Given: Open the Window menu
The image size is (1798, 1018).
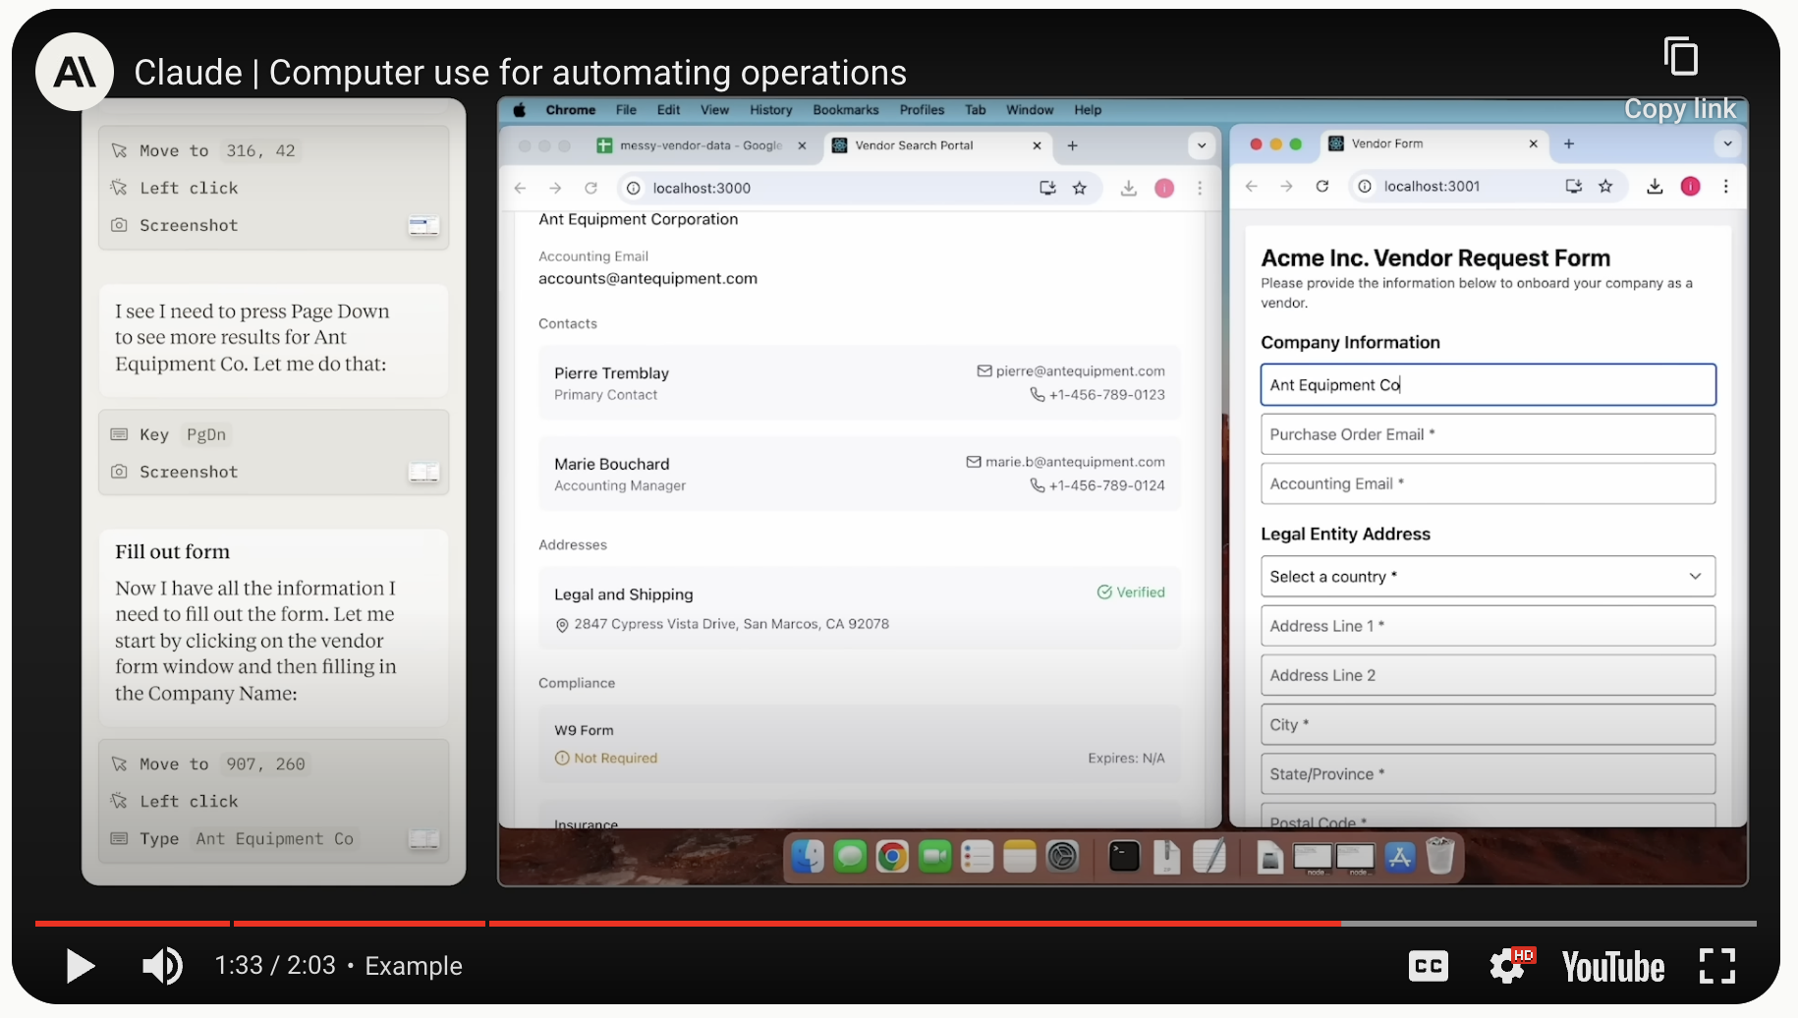Looking at the screenshot, I should pos(1030,110).
